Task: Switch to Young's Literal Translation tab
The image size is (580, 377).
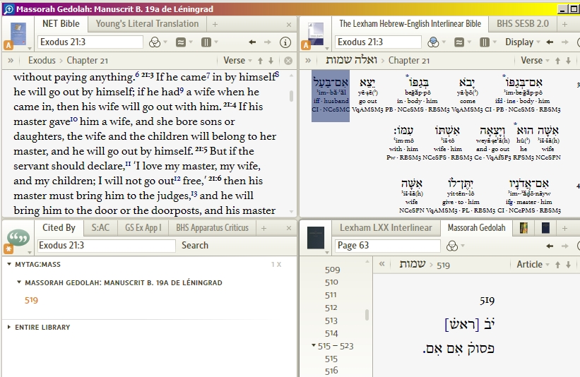Action: 147,24
